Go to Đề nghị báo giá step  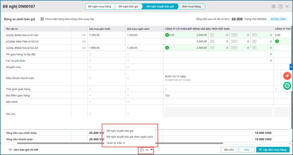click(x=128, y=7)
